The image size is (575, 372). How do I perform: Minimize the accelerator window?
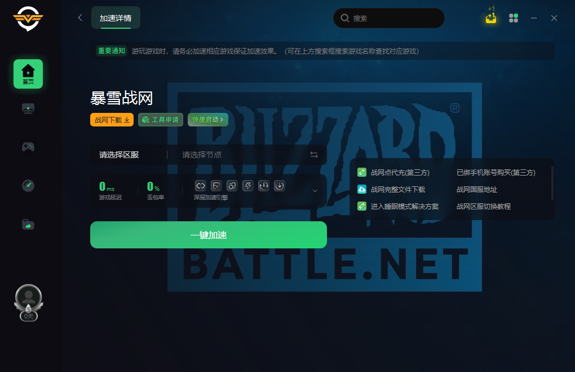[x=533, y=18]
